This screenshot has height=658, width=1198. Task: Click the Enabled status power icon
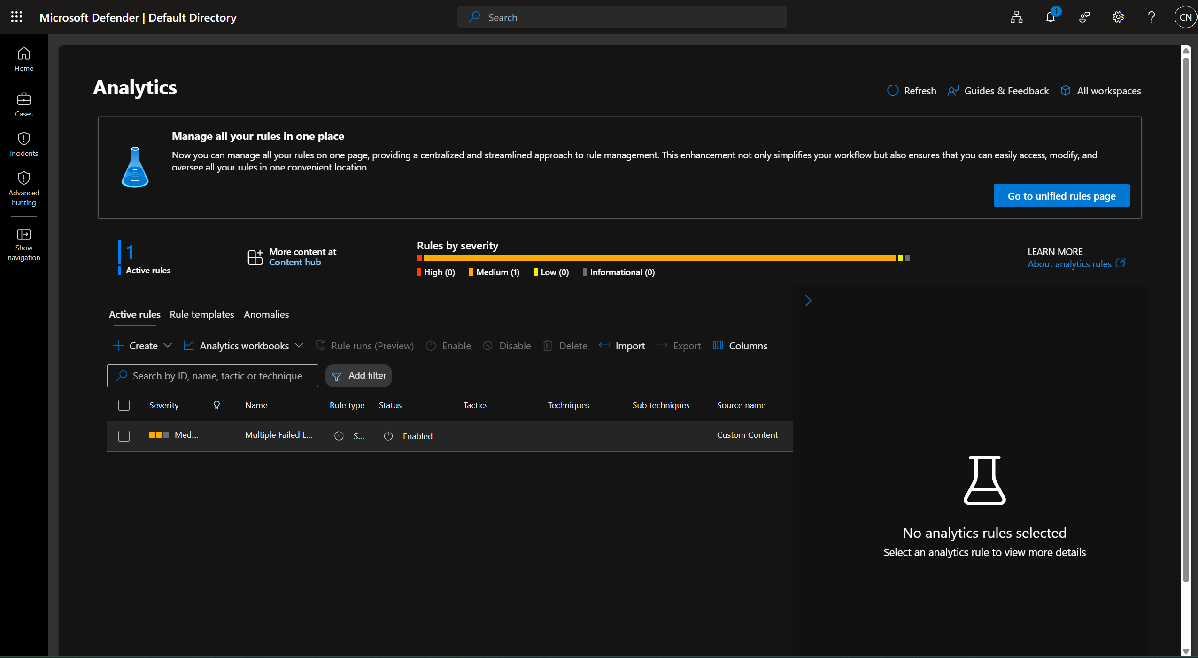pos(388,436)
